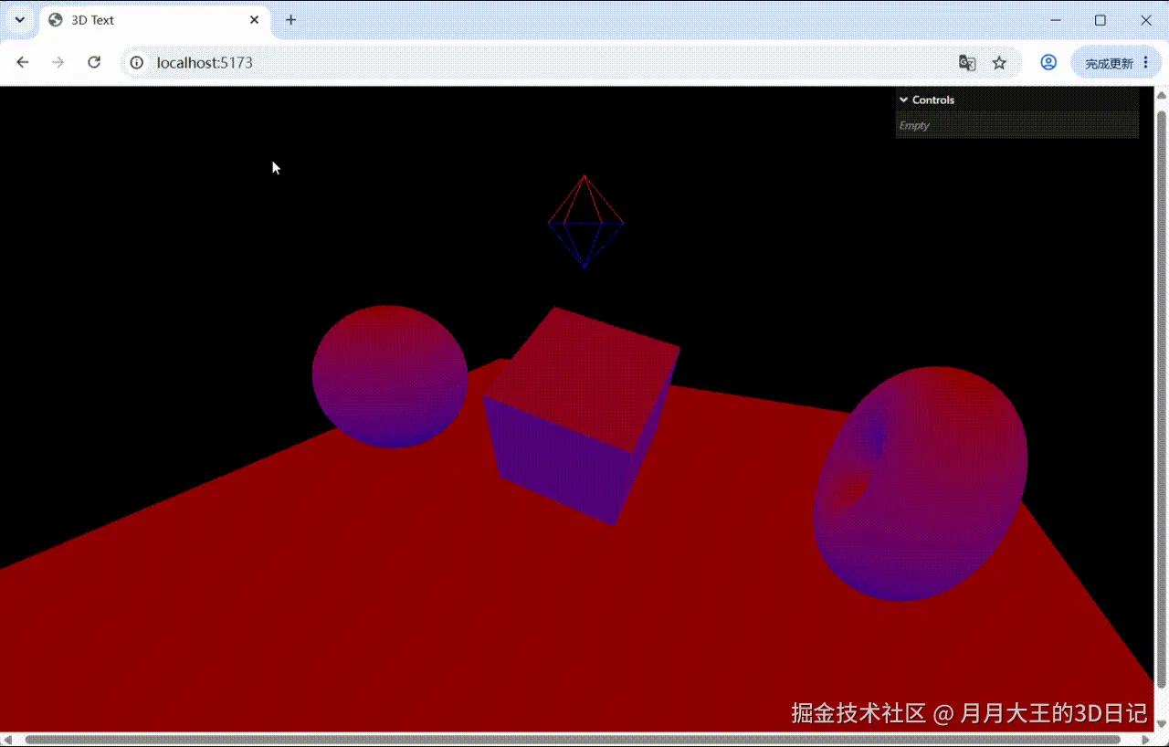Click the torus in the 3D scene

[920, 484]
